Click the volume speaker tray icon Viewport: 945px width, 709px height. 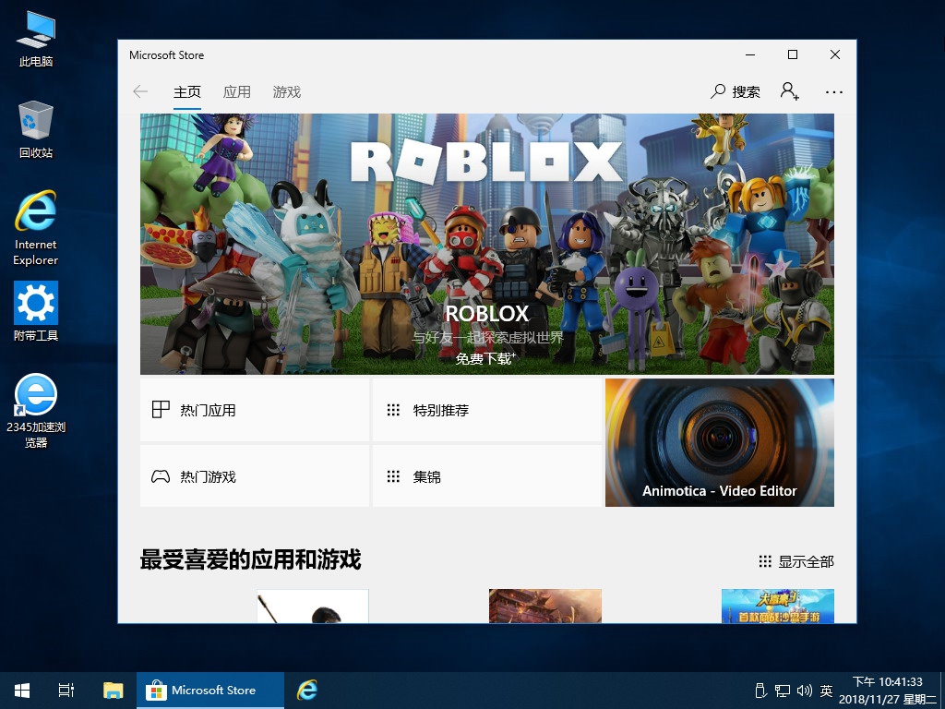pyautogui.click(x=805, y=691)
